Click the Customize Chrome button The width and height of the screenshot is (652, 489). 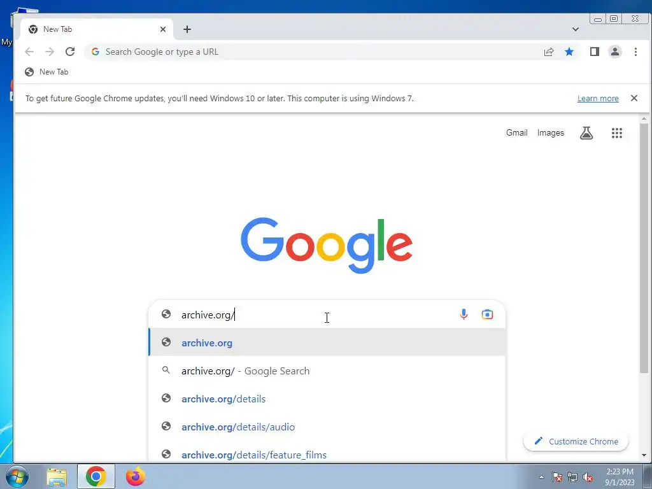tap(576, 441)
